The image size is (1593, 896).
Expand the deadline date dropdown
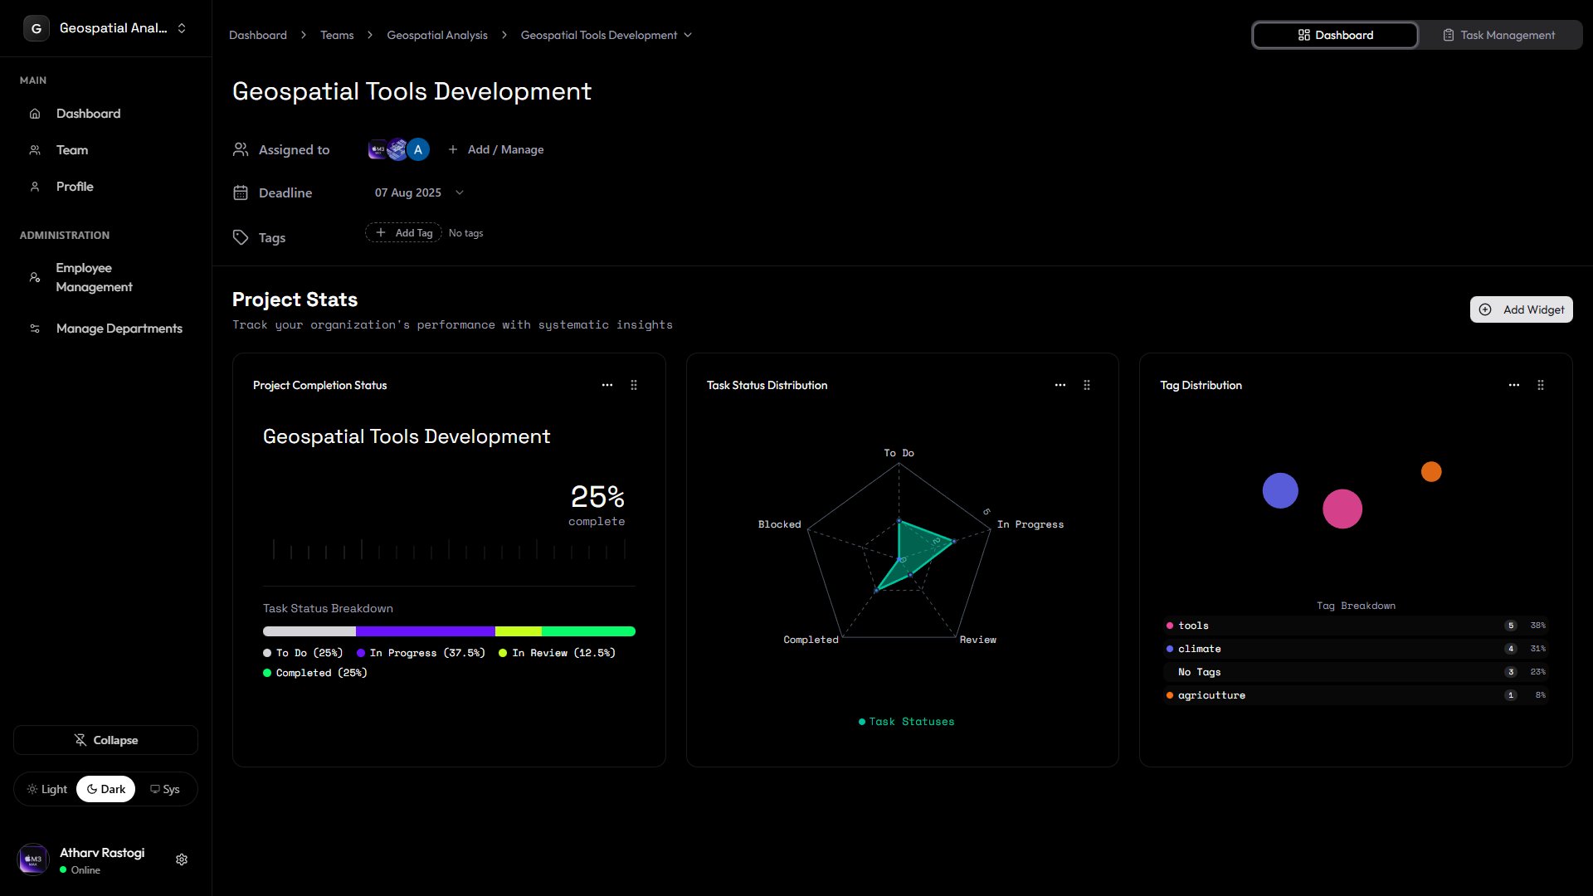tap(460, 192)
